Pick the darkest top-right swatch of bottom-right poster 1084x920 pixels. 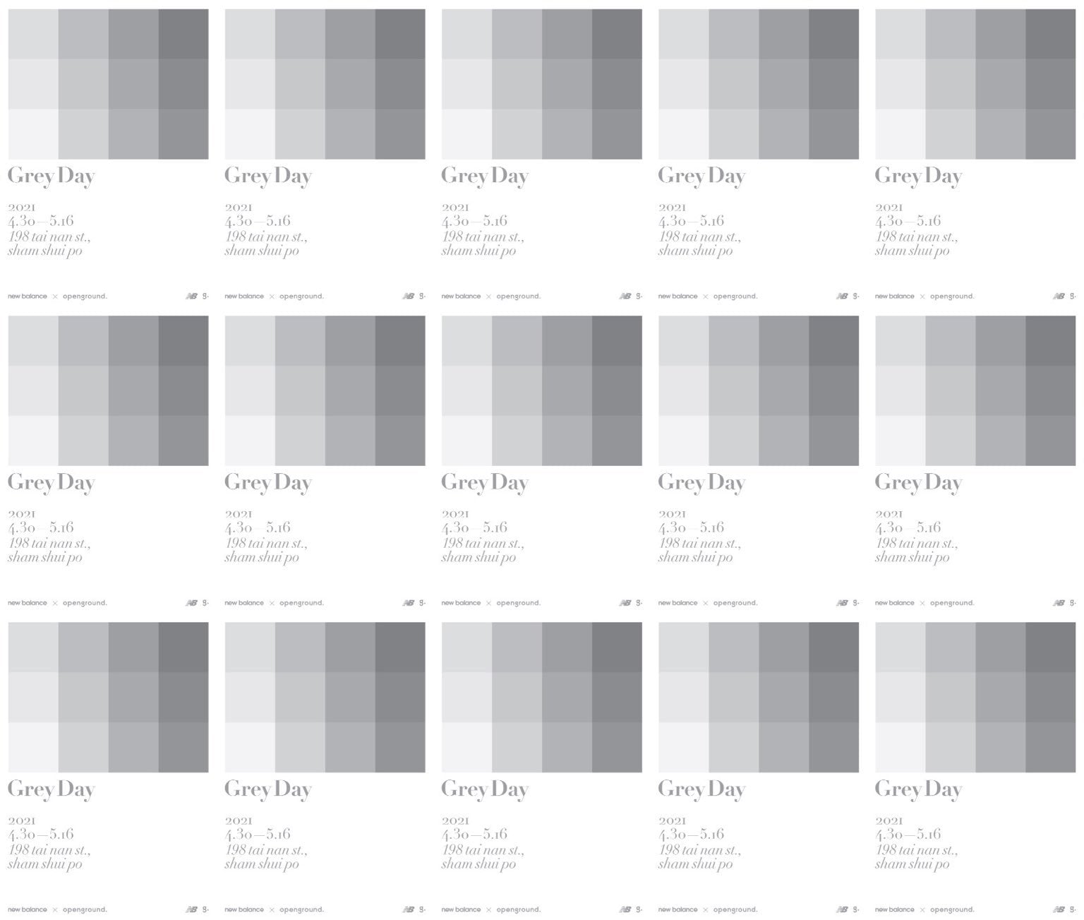(1050, 647)
